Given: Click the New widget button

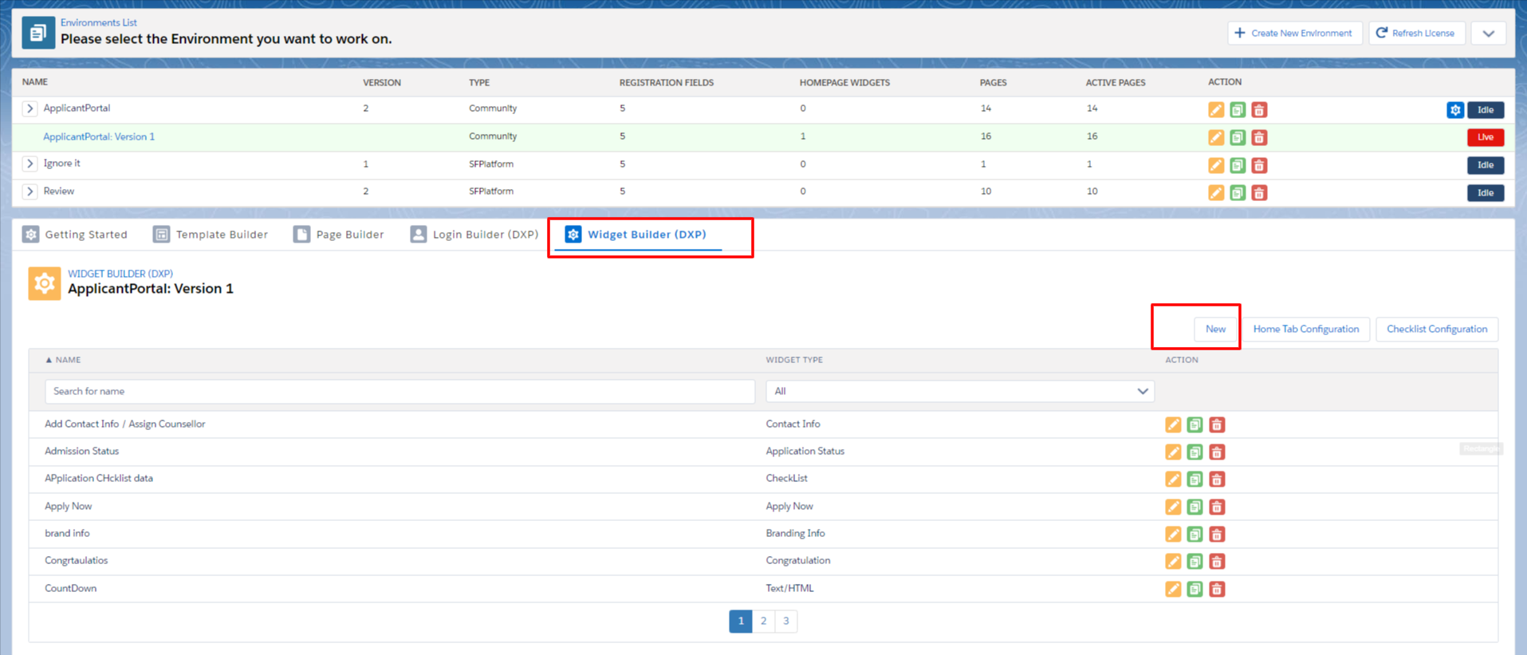Looking at the screenshot, I should [1215, 329].
